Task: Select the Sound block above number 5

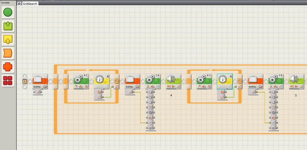Action: tap(296, 81)
